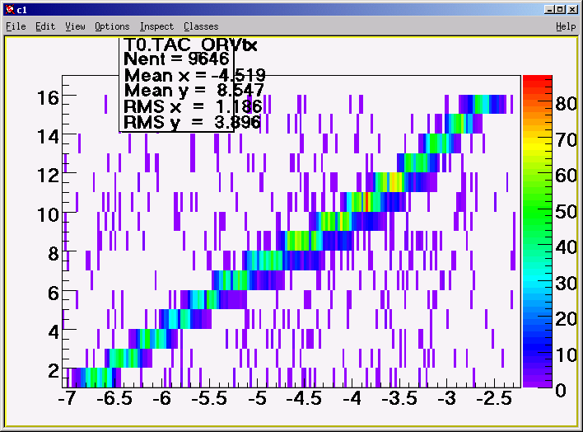
Task: Maximize the c1 canvas window
Action: [x=561, y=9]
